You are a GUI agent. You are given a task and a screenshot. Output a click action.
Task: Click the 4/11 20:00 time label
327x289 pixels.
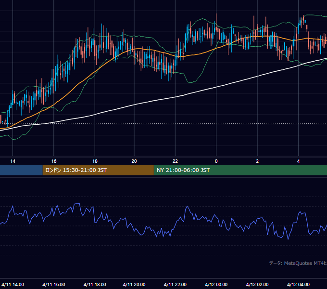(x=134, y=284)
